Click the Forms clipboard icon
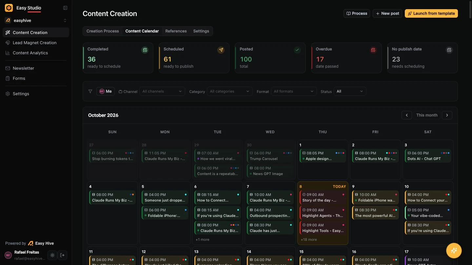 tap(8, 78)
